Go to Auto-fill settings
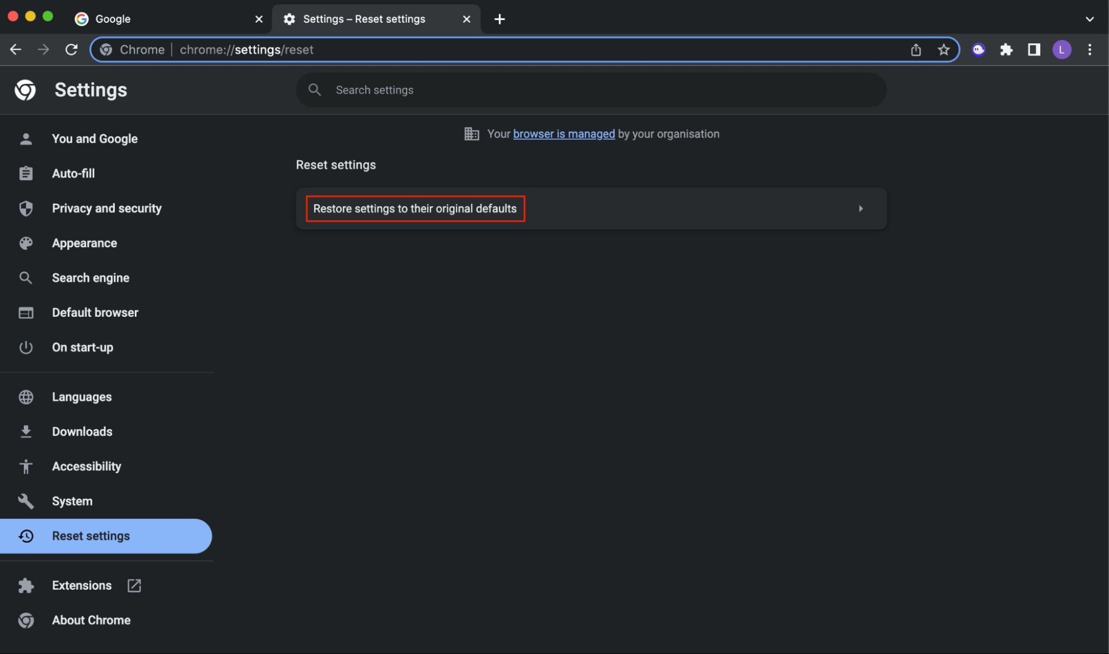The width and height of the screenshot is (1109, 654). [106, 173]
